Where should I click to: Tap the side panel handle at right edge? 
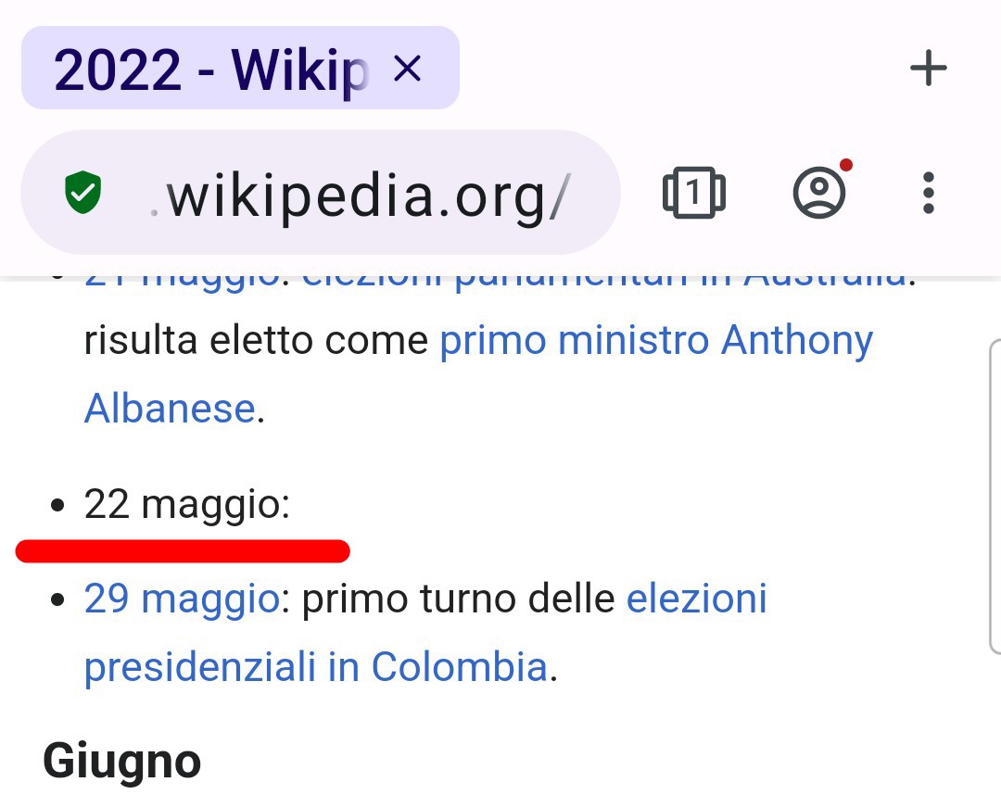click(995, 498)
